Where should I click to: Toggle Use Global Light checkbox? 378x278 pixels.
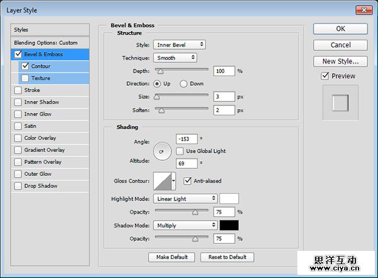(180, 151)
